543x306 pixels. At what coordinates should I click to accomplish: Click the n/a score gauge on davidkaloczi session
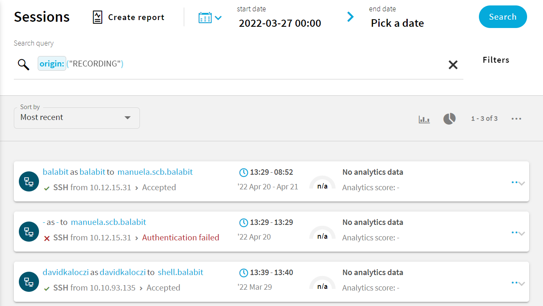coord(322,283)
